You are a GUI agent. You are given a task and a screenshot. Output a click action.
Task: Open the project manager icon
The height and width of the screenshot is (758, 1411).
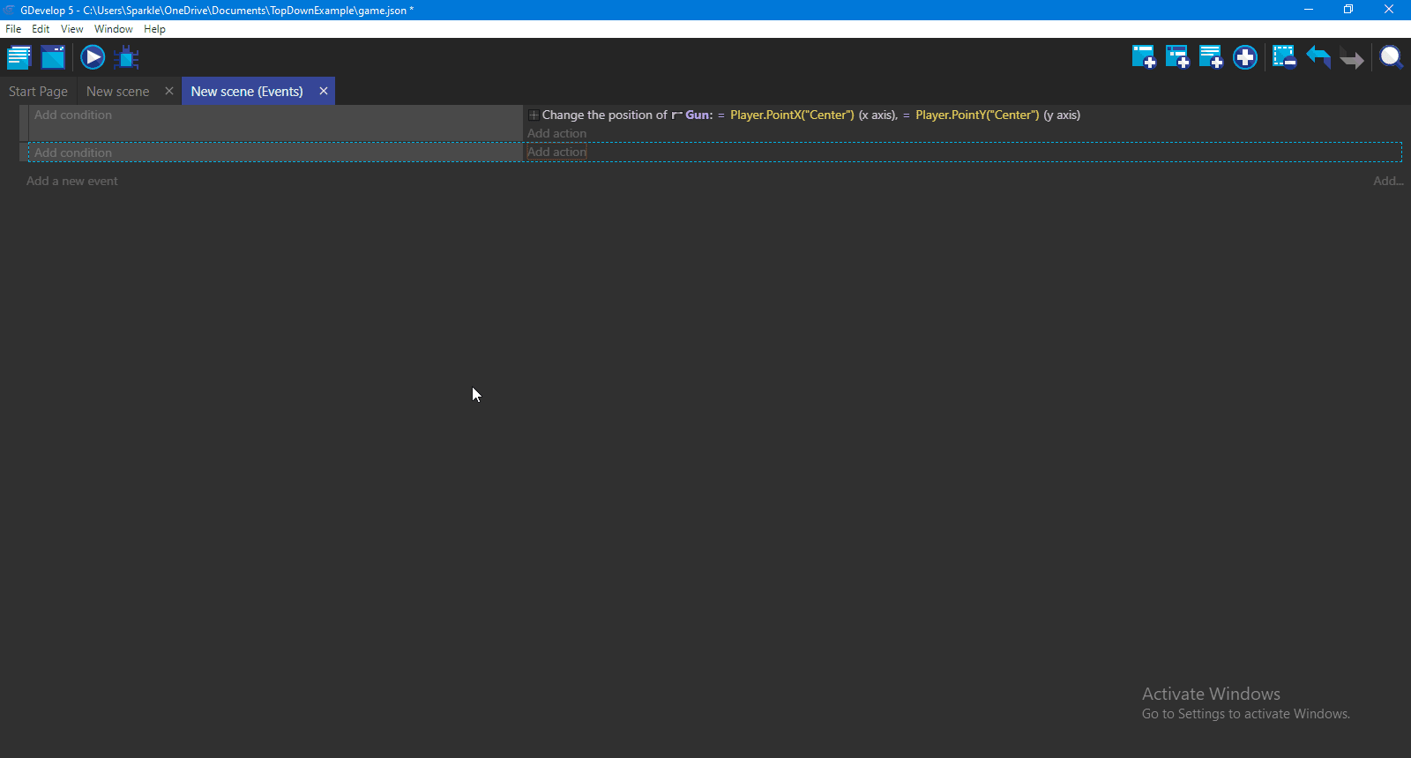(19, 58)
